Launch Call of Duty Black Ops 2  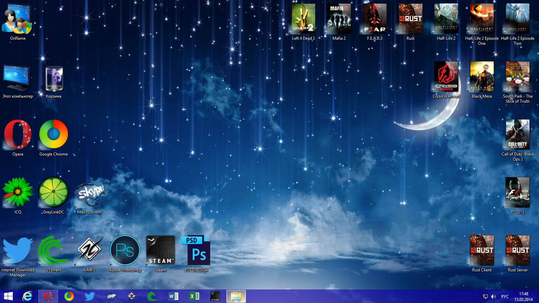pyautogui.click(x=518, y=140)
